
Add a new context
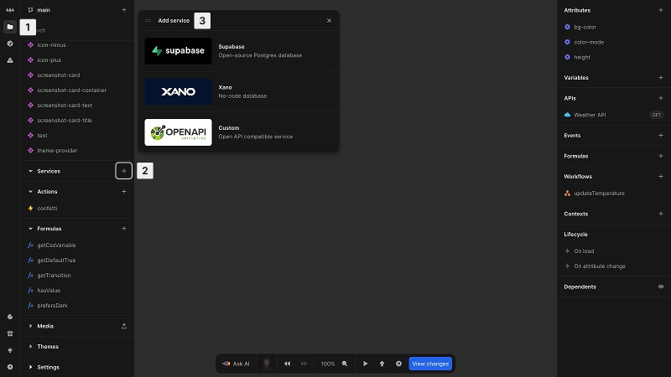660,214
